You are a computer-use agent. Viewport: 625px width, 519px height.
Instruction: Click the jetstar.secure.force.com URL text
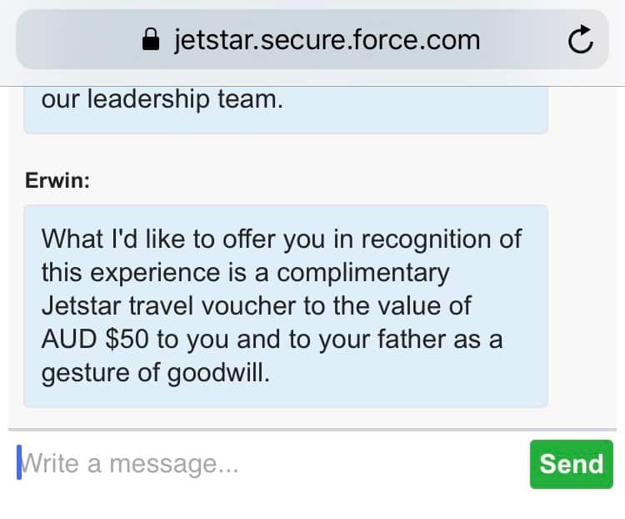point(327,39)
